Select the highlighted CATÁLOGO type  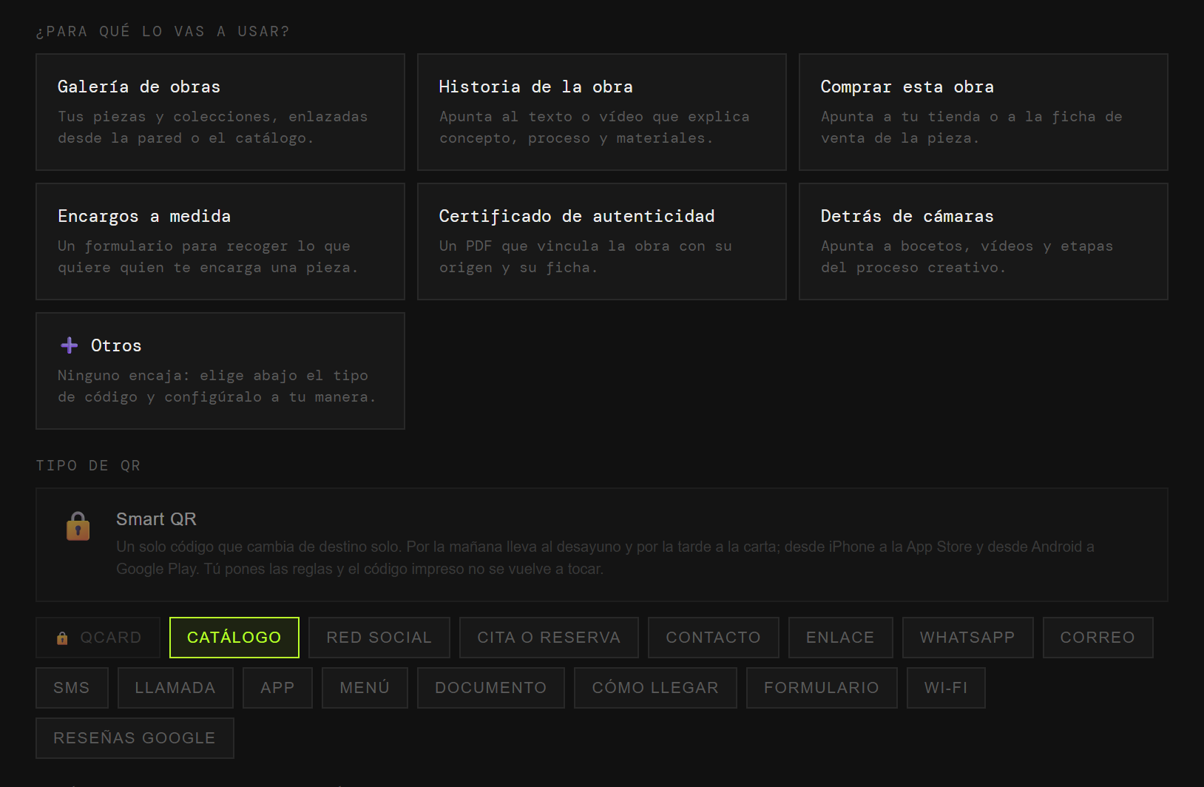(234, 638)
